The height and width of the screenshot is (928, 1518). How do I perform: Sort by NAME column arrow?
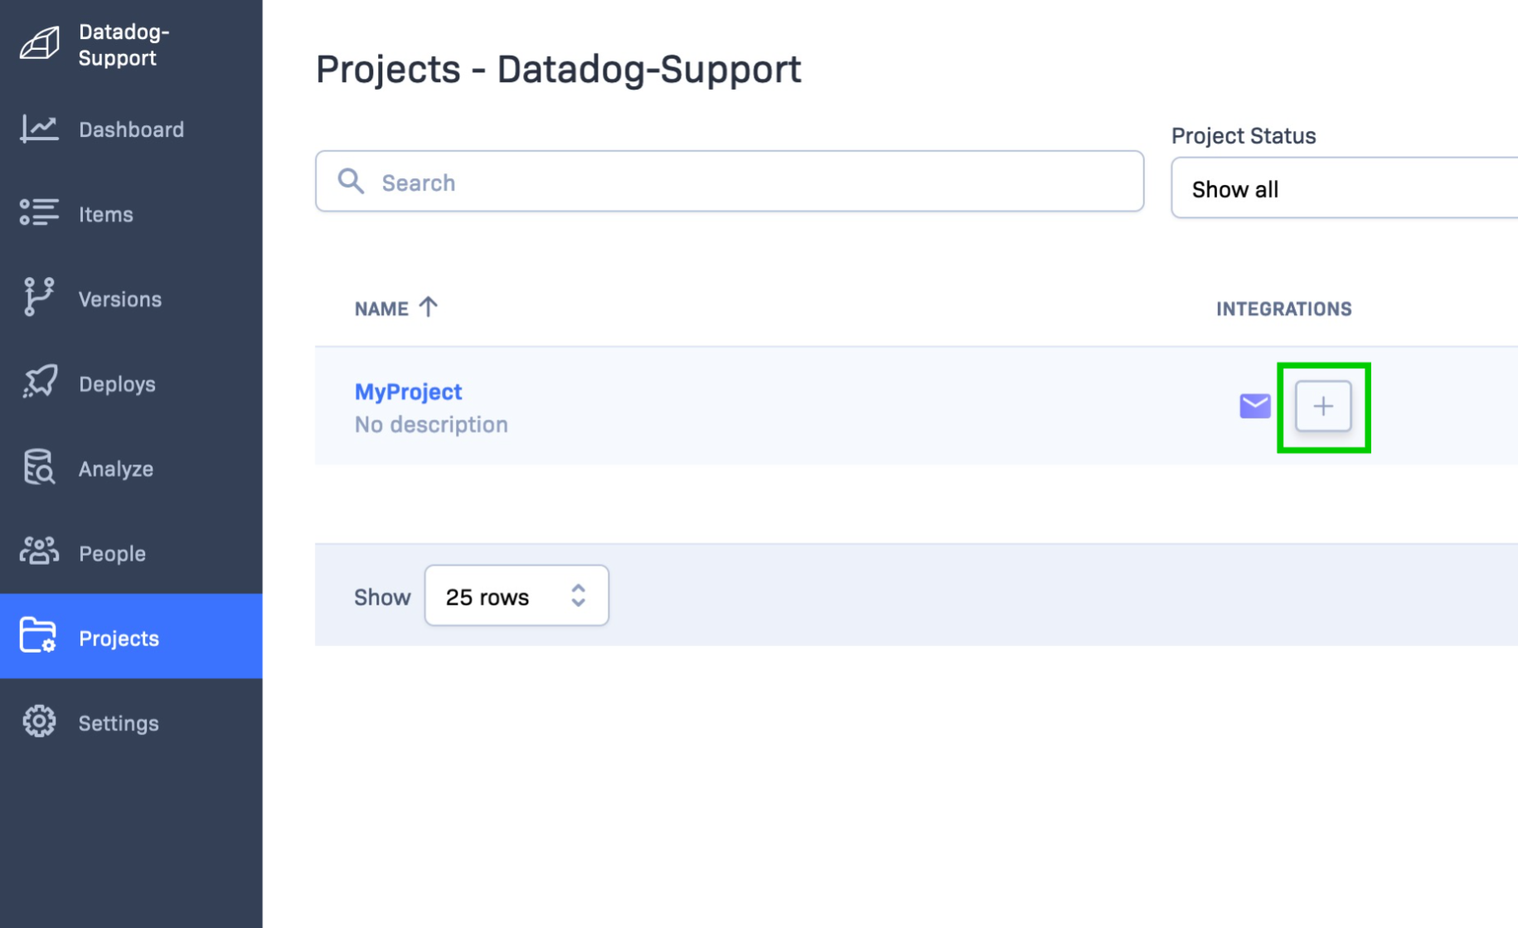click(429, 308)
